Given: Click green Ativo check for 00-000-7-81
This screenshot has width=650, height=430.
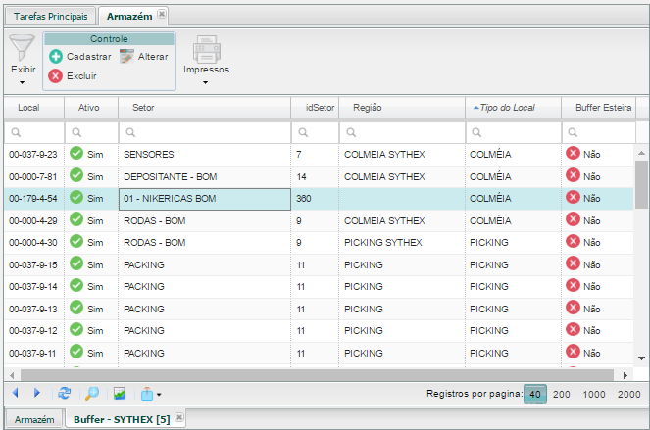Looking at the screenshot, I should (x=76, y=175).
